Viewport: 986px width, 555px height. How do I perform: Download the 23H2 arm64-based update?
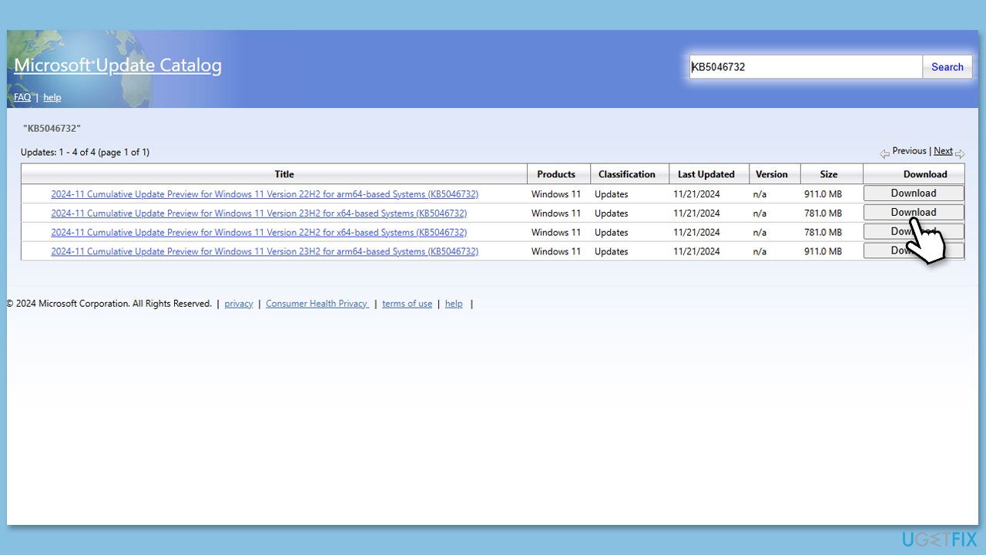[x=914, y=251]
